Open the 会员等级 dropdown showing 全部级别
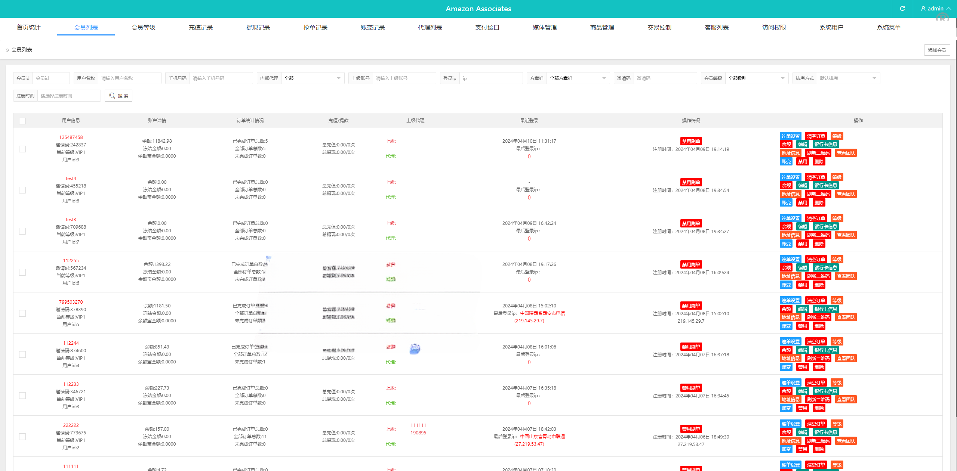This screenshot has width=957, height=471. pos(756,78)
